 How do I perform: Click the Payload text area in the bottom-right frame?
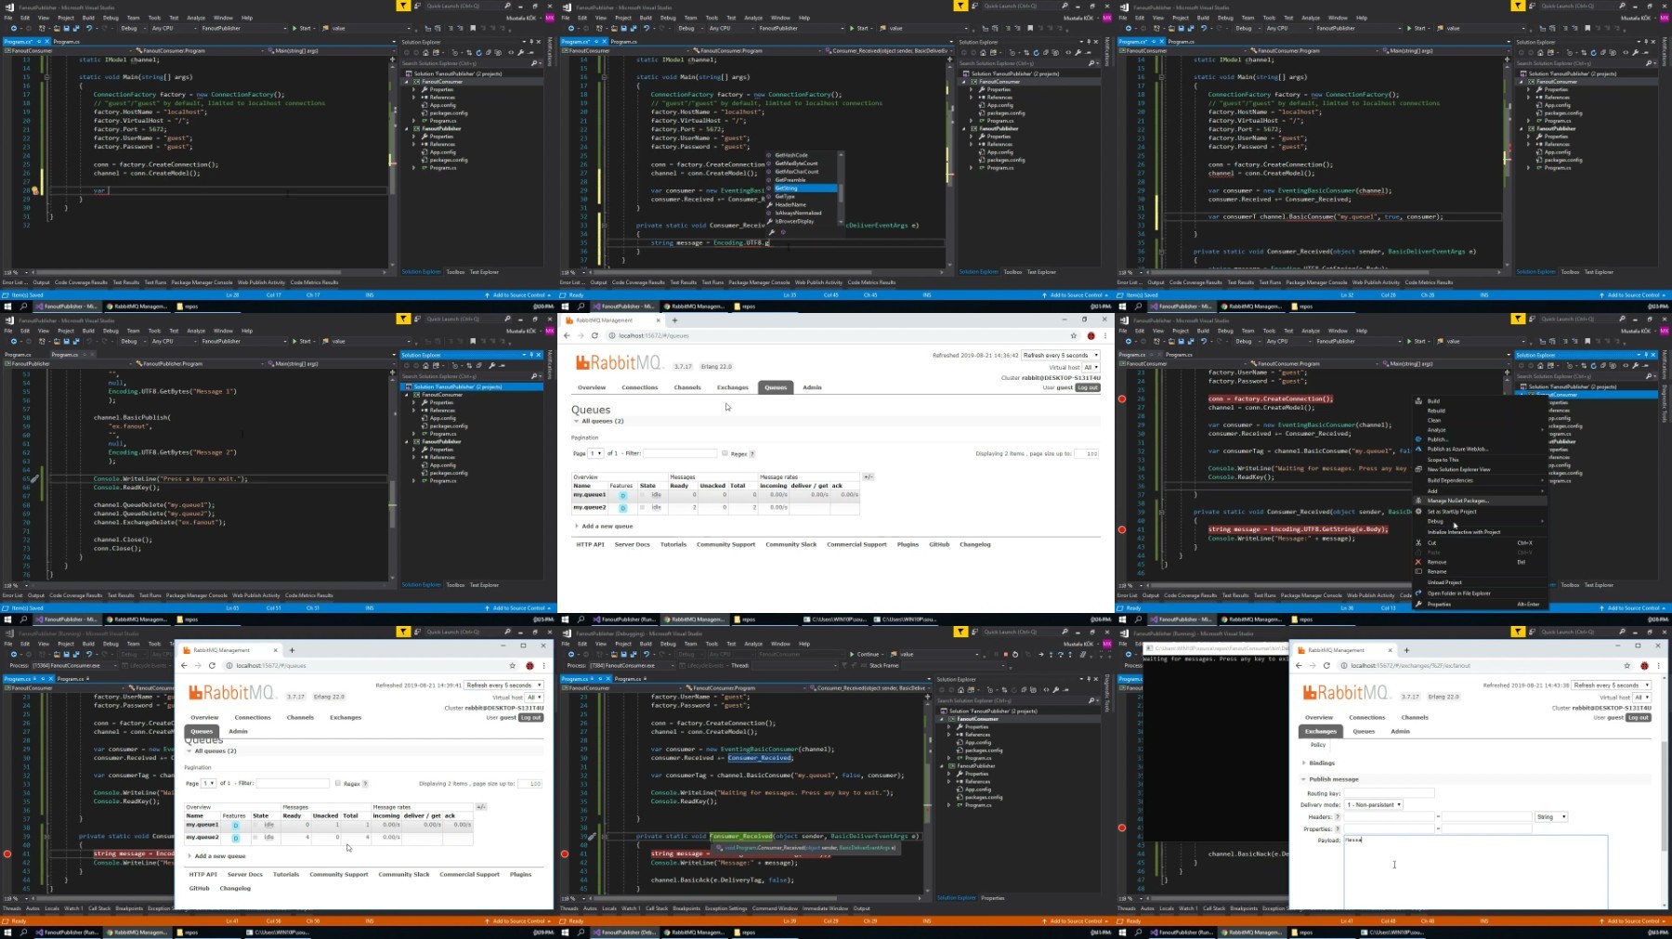click(1475, 871)
